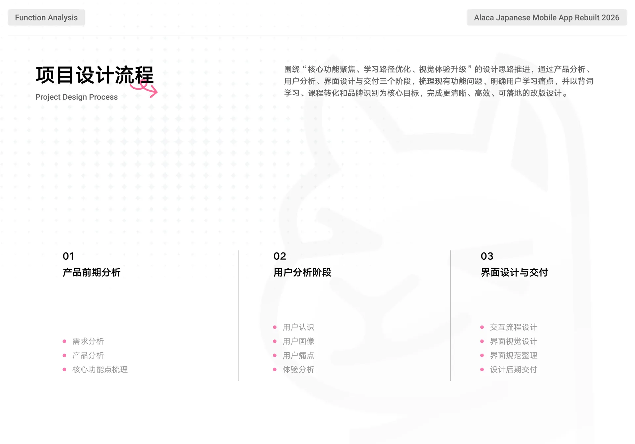Click the paragraph starting with 围绕
This screenshot has height=444, width=635.
tap(439, 81)
